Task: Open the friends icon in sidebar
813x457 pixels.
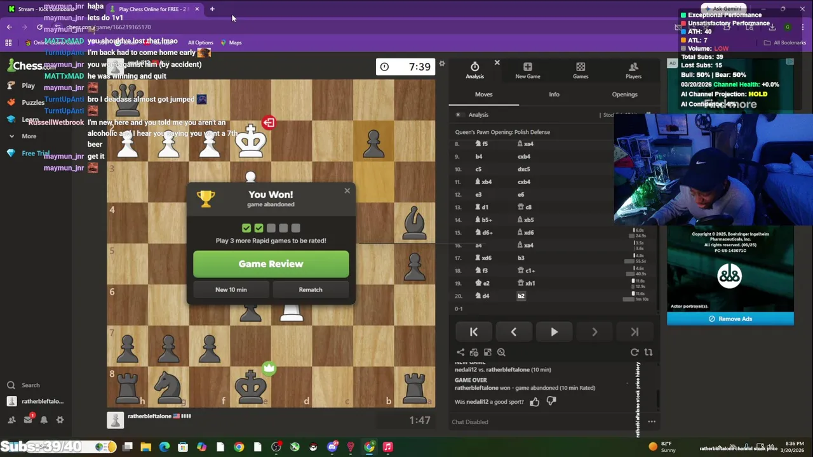Action: [11, 420]
